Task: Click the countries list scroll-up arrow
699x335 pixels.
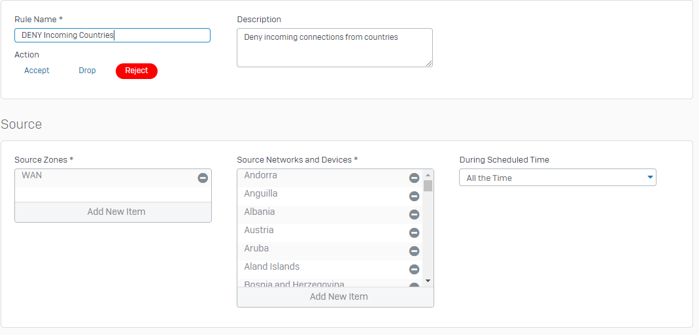Action: click(428, 175)
